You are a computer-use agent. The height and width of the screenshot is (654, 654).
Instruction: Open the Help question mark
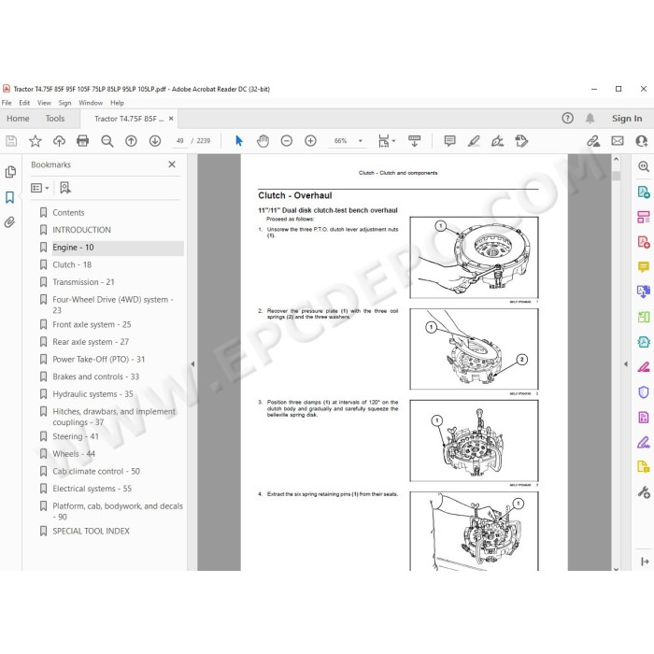pyautogui.click(x=568, y=118)
